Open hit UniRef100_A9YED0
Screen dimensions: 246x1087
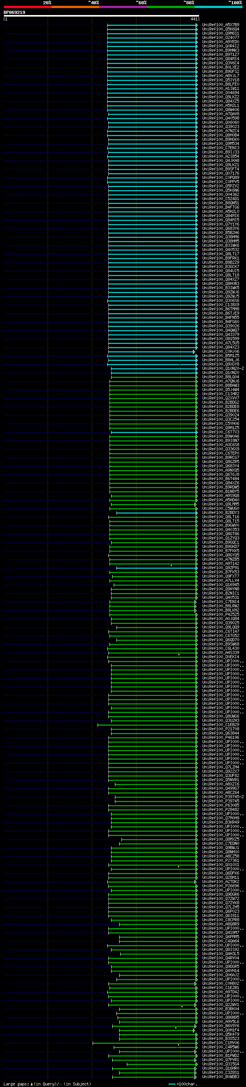pos(220,42)
